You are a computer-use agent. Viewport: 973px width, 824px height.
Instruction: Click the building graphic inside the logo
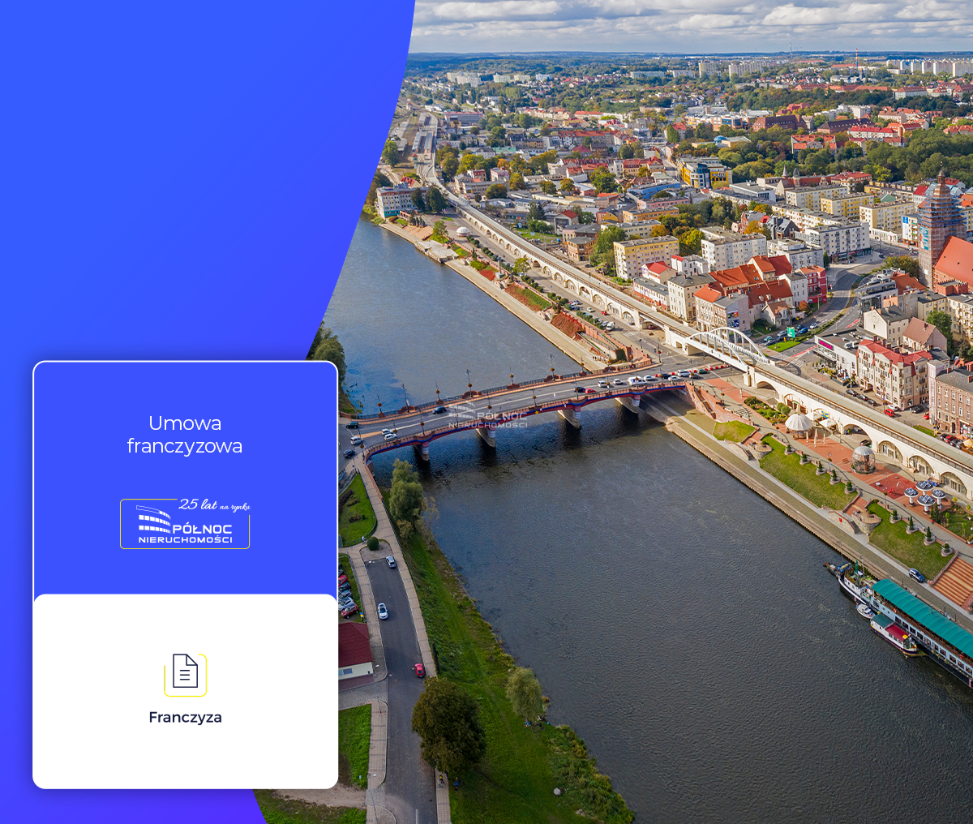coord(153,521)
